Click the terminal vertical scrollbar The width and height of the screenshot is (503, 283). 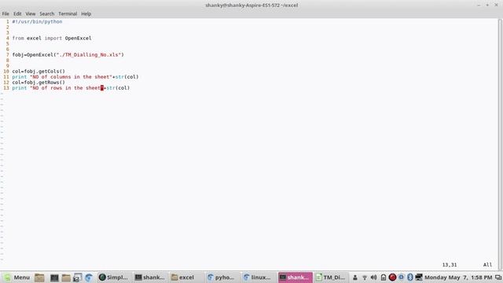[x=500, y=144]
